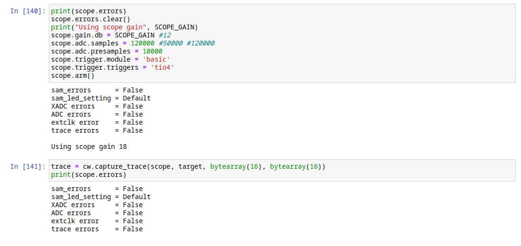Click the 'tio4' triggers string
Screen dimensions: 521x246
pos(162,67)
